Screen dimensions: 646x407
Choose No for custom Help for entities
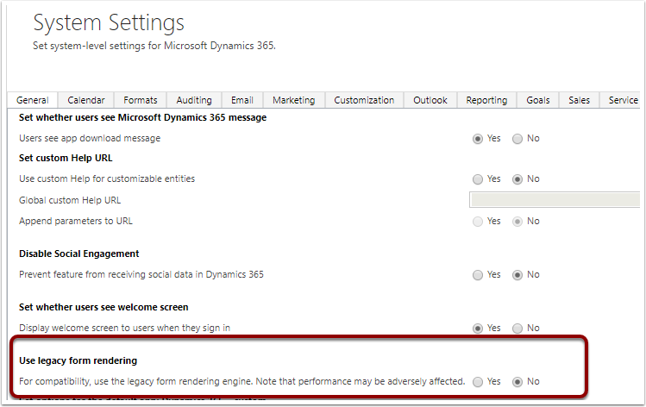pyautogui.click(x=517, y=179)
